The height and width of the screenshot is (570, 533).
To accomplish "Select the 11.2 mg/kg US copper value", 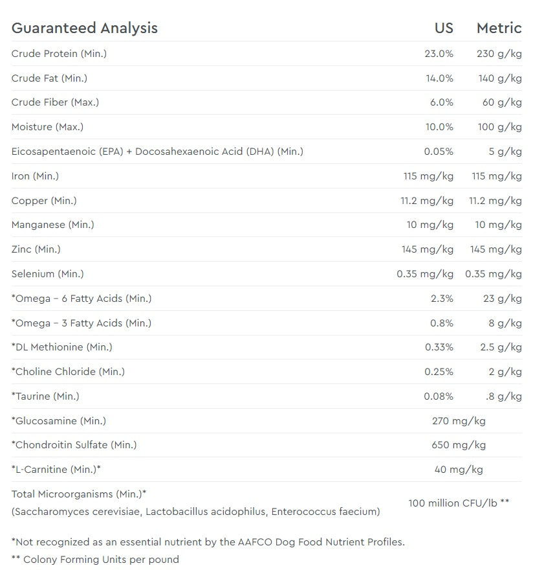I will (x=427, y=201).
